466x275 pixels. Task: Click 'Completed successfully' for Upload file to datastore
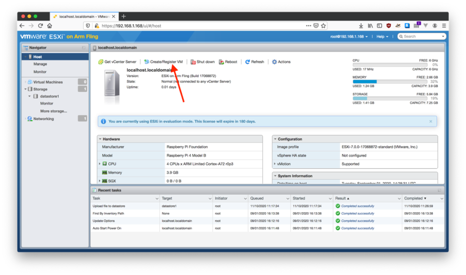point(358,206)
